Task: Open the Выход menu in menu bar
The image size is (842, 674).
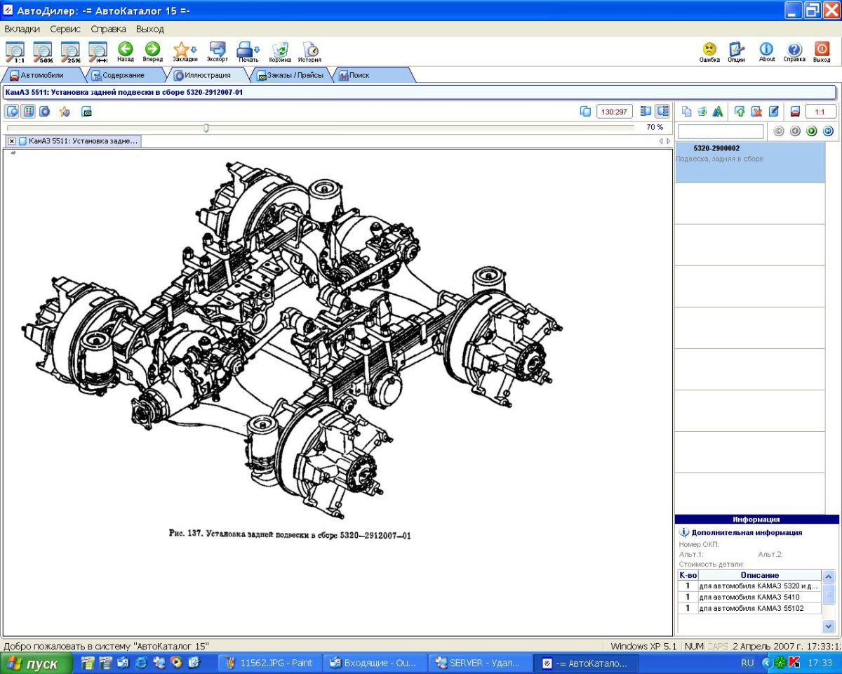Action: click(150, 29)
